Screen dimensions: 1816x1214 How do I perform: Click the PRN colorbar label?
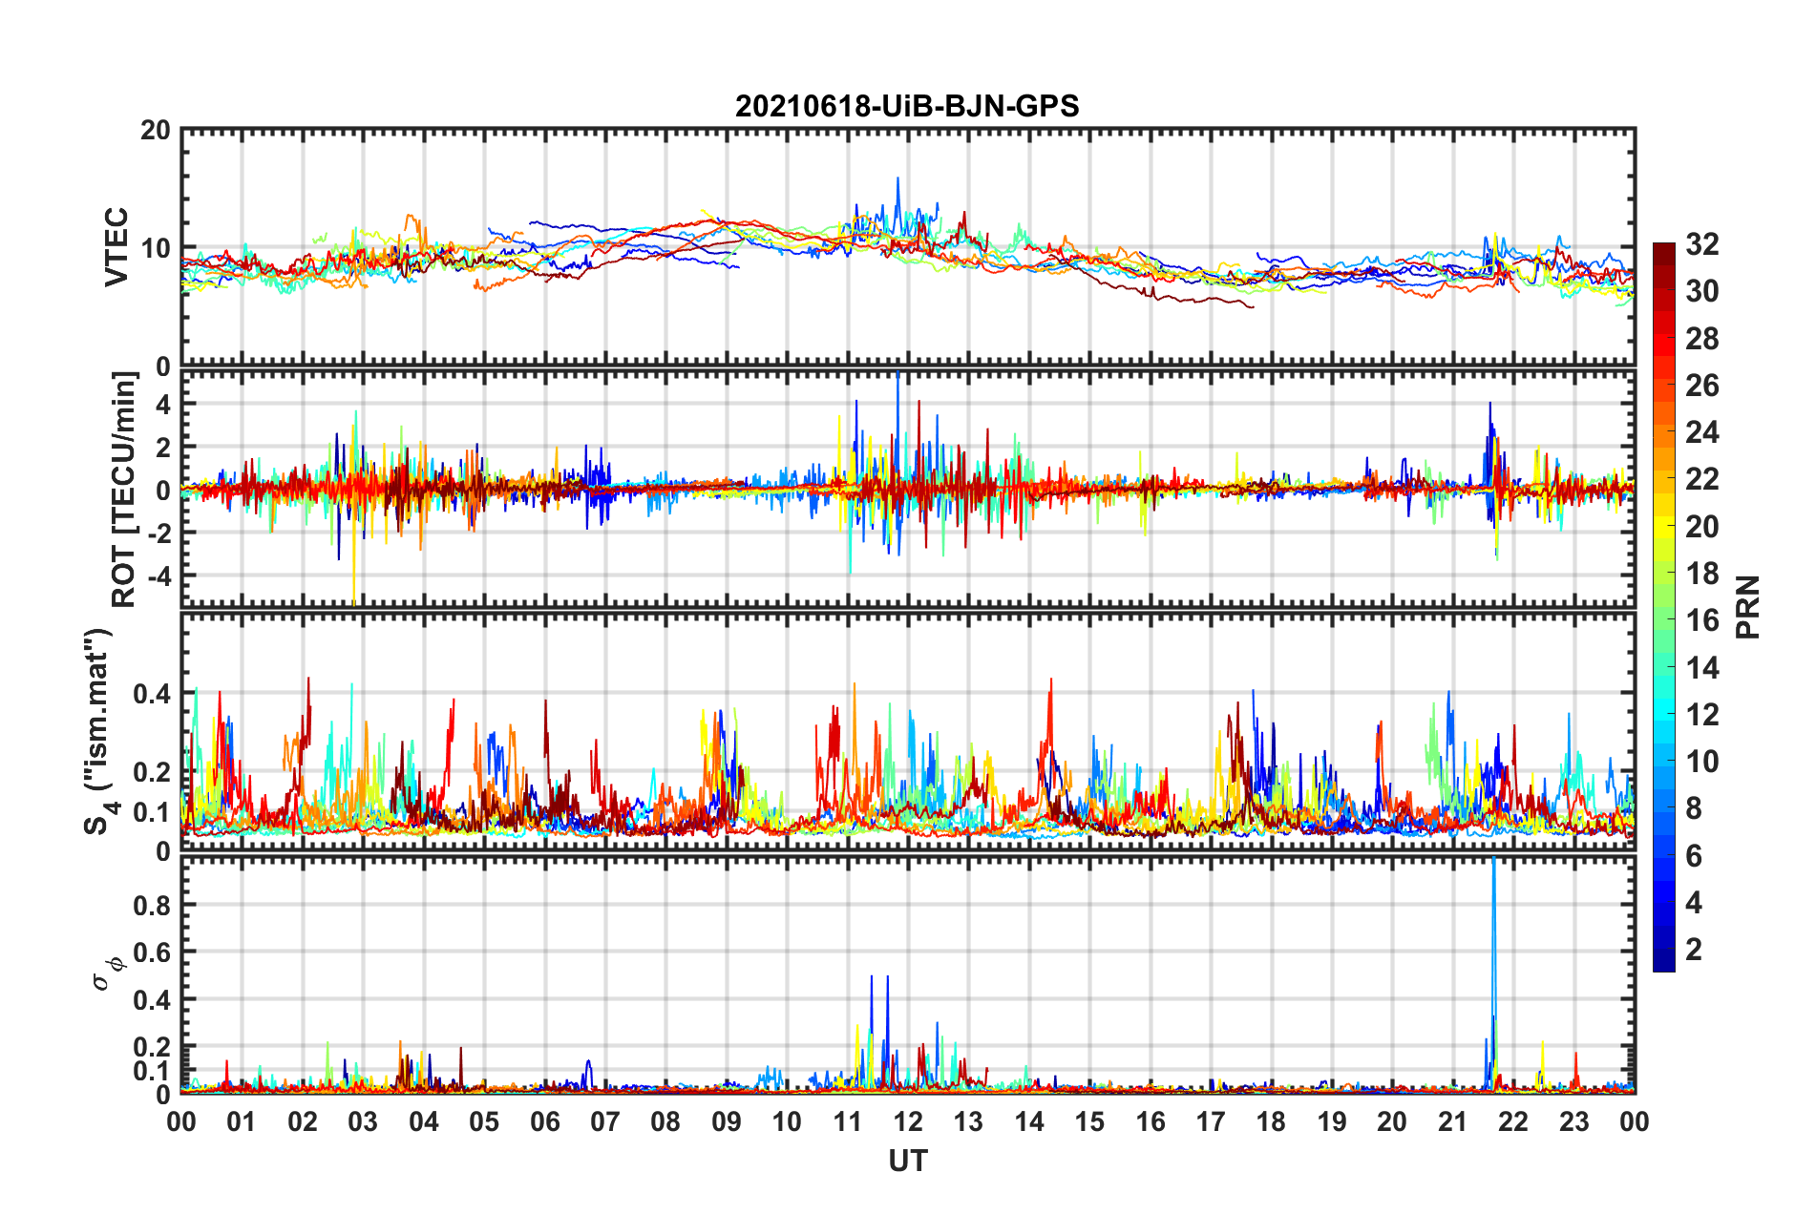tap(1748, 608)
